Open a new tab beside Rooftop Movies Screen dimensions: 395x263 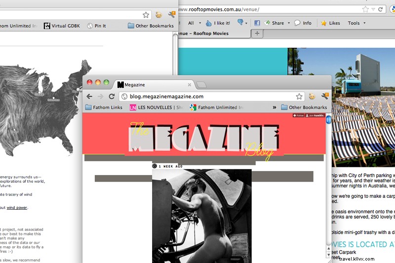click(257, 34)
